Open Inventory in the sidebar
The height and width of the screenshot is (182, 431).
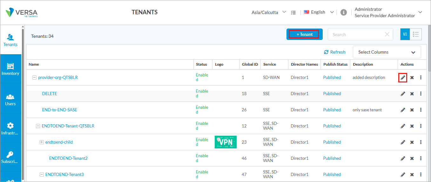coord(10,69)
